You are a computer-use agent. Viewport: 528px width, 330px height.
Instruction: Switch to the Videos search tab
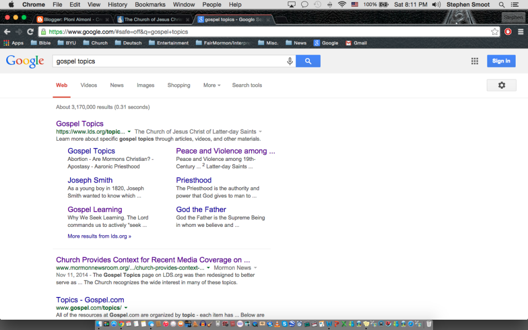coord(89,85)
